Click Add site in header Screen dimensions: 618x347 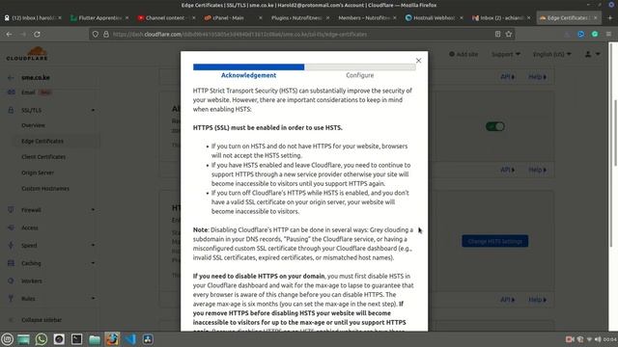pos(463,54)
